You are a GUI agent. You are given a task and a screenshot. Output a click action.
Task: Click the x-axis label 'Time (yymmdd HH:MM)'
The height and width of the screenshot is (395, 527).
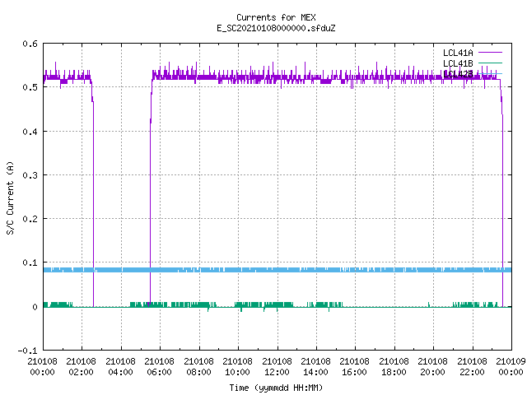click(x=276, y=388)
